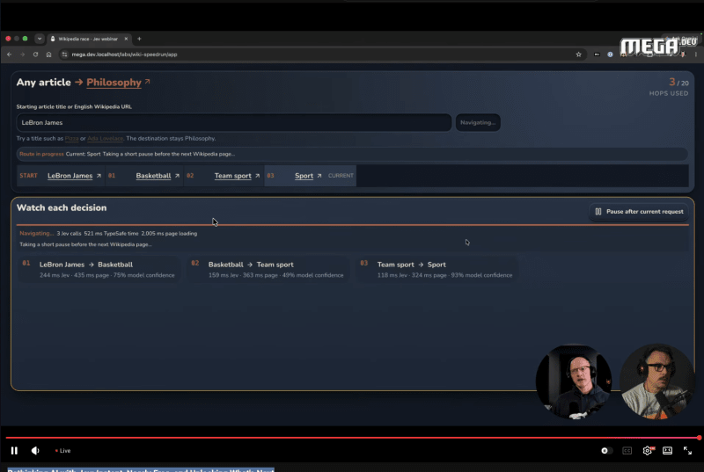Jump to the Live indicator

tap(62, 451)
